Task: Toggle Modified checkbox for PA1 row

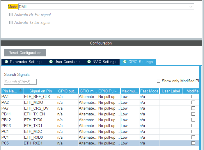Action: (x=193, y=97)
